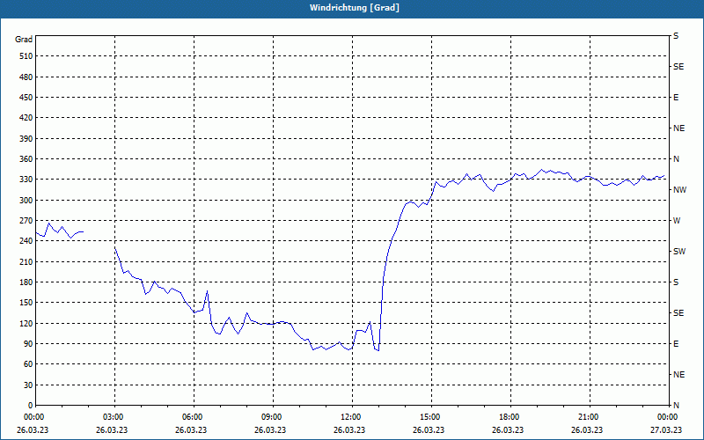Select the 510 y-axis value
The image size is (704, 440).
[x=26, y=56]
